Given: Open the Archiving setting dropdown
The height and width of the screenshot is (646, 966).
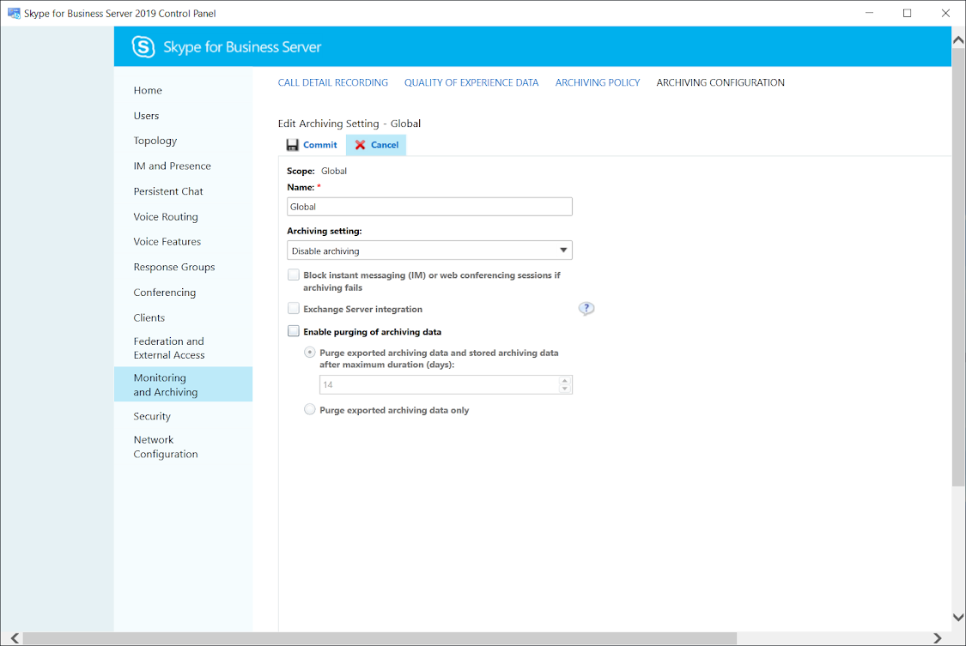Looking at the screenshot, I should point(429,251).
